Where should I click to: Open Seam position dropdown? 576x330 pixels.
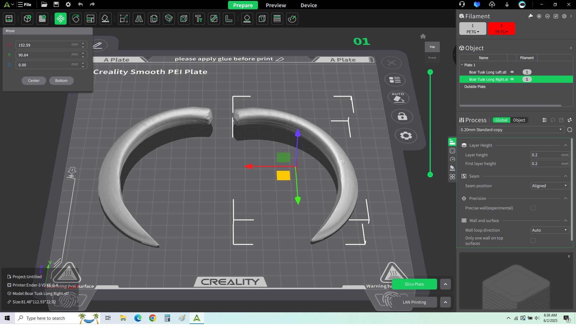pyautogui.click(x=549, y=186)
